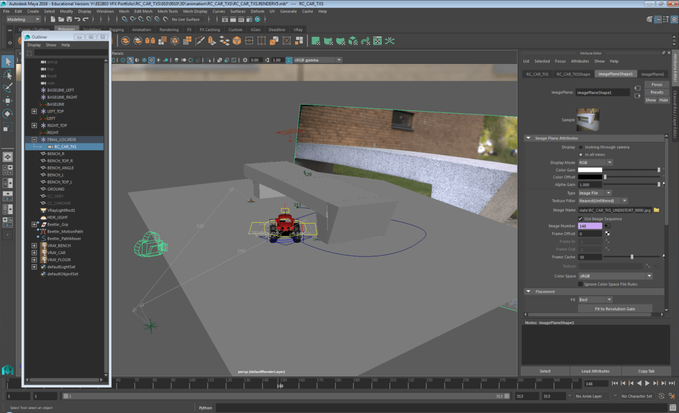
Task: Click the Save Scene icon
Action: tap(68, 19)
